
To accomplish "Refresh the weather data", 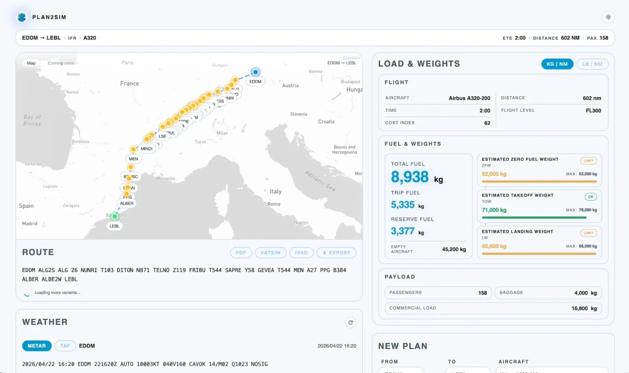I will (x=350, y=323).
